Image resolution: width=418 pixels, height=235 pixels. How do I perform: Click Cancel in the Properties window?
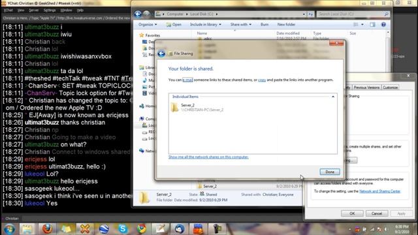[377, 213]
